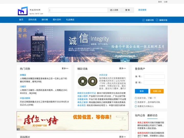Open red 信息百科网 link in 最新动态

pos(143,133)
